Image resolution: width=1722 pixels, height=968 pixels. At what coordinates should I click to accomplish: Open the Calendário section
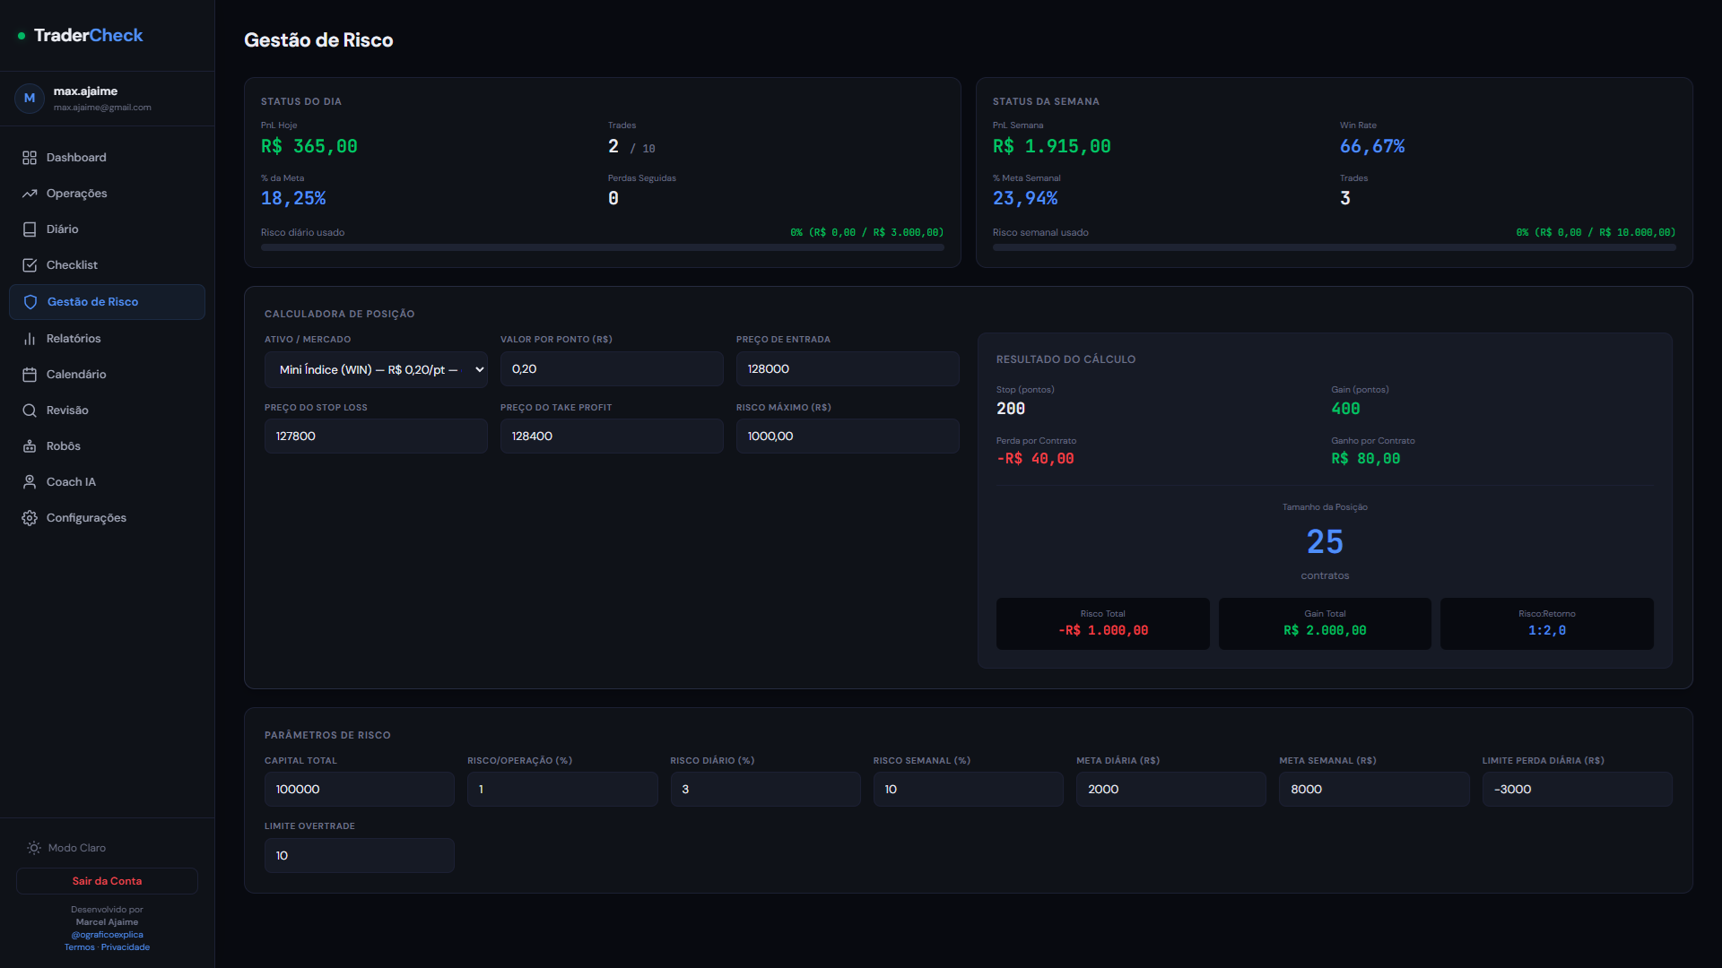[x=76, y=374]
